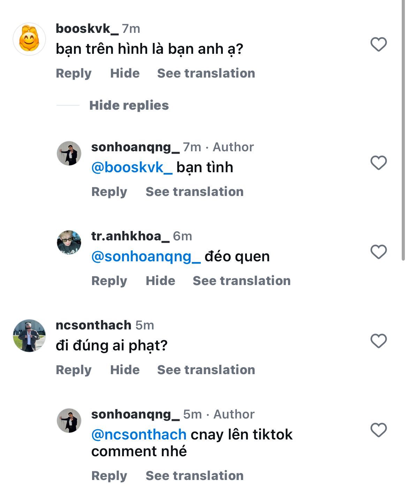Open the ncsonthach username profile
This screenshot has width=408, height=502.
point(93,325)
